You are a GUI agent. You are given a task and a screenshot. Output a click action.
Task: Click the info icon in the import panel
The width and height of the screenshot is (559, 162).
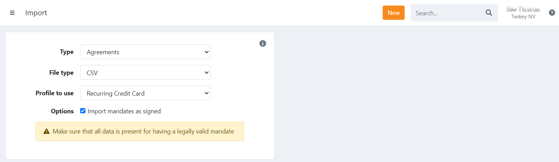click(x=263, y=43)
